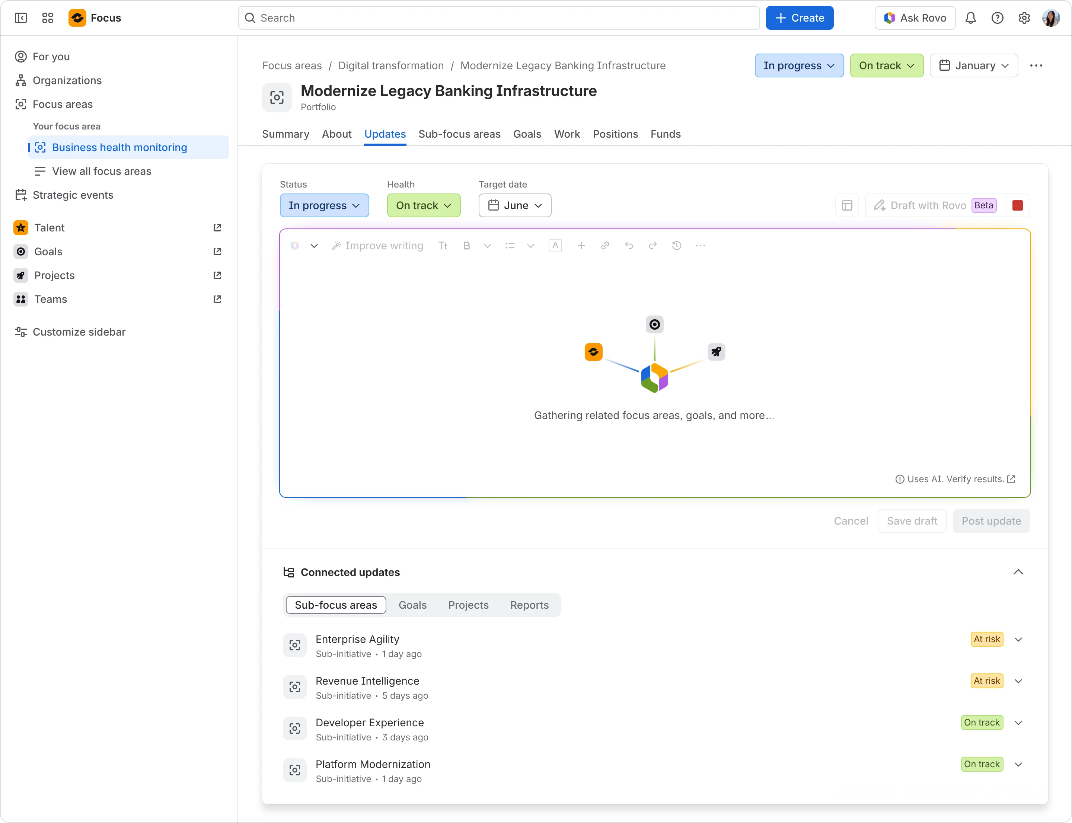Open the user profile avatar
The width and height of the screenshot is (1072, 823).
[x=1051, y=18]
